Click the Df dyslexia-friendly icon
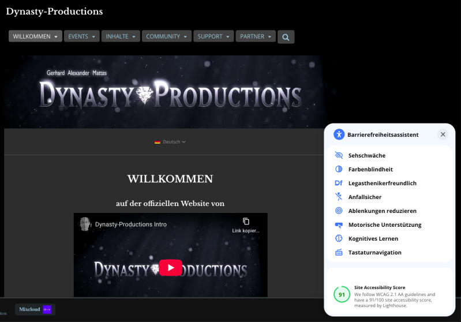The height and width of the screenshot is (322, 461). click(x=339, y=183)
